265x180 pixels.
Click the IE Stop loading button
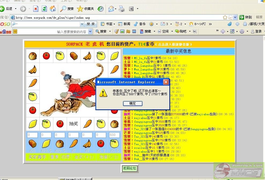pyautogui.click(x=36, y=9)
